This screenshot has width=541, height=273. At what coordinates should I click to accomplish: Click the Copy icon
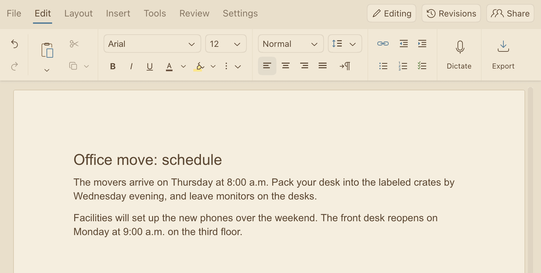point(73,66)
